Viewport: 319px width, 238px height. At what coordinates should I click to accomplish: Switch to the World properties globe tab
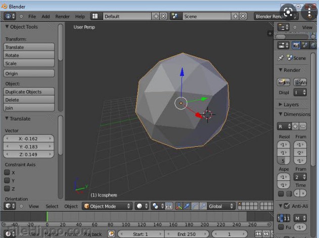point(313,45)
